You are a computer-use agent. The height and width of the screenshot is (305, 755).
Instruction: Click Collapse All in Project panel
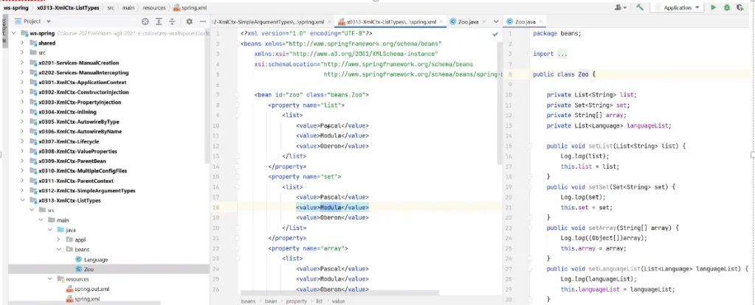coord(172,21)
